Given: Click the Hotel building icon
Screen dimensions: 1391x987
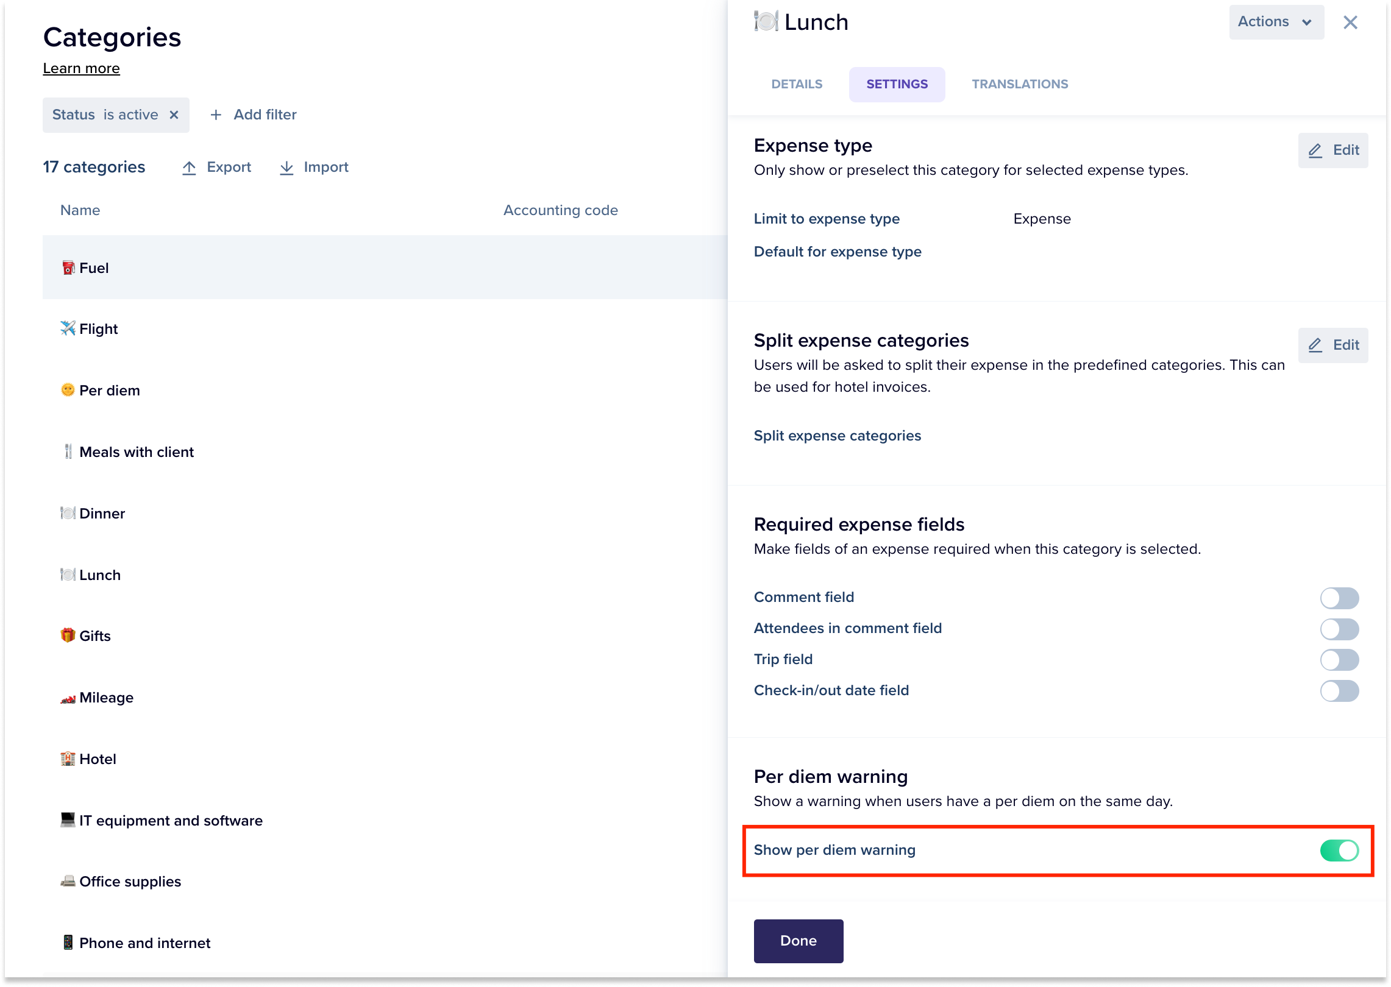Looking at the screenshot, I should coord(68,759).
